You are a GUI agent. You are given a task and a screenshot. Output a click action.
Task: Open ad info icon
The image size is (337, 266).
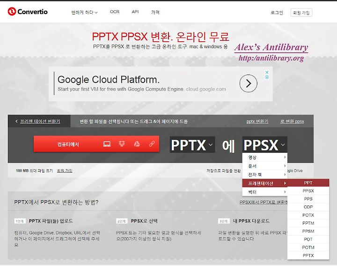pos(267,77)
